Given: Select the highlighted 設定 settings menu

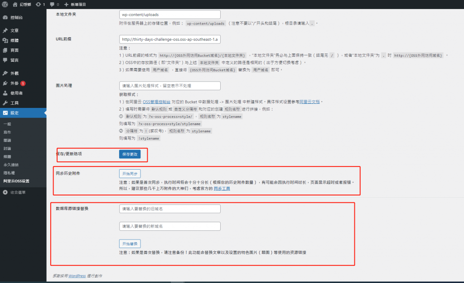Looking at the screenshot, I should pos(23,113).
